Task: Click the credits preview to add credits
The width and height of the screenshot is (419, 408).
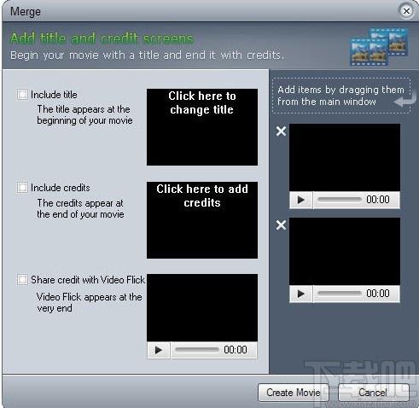Action: point(202,220)
